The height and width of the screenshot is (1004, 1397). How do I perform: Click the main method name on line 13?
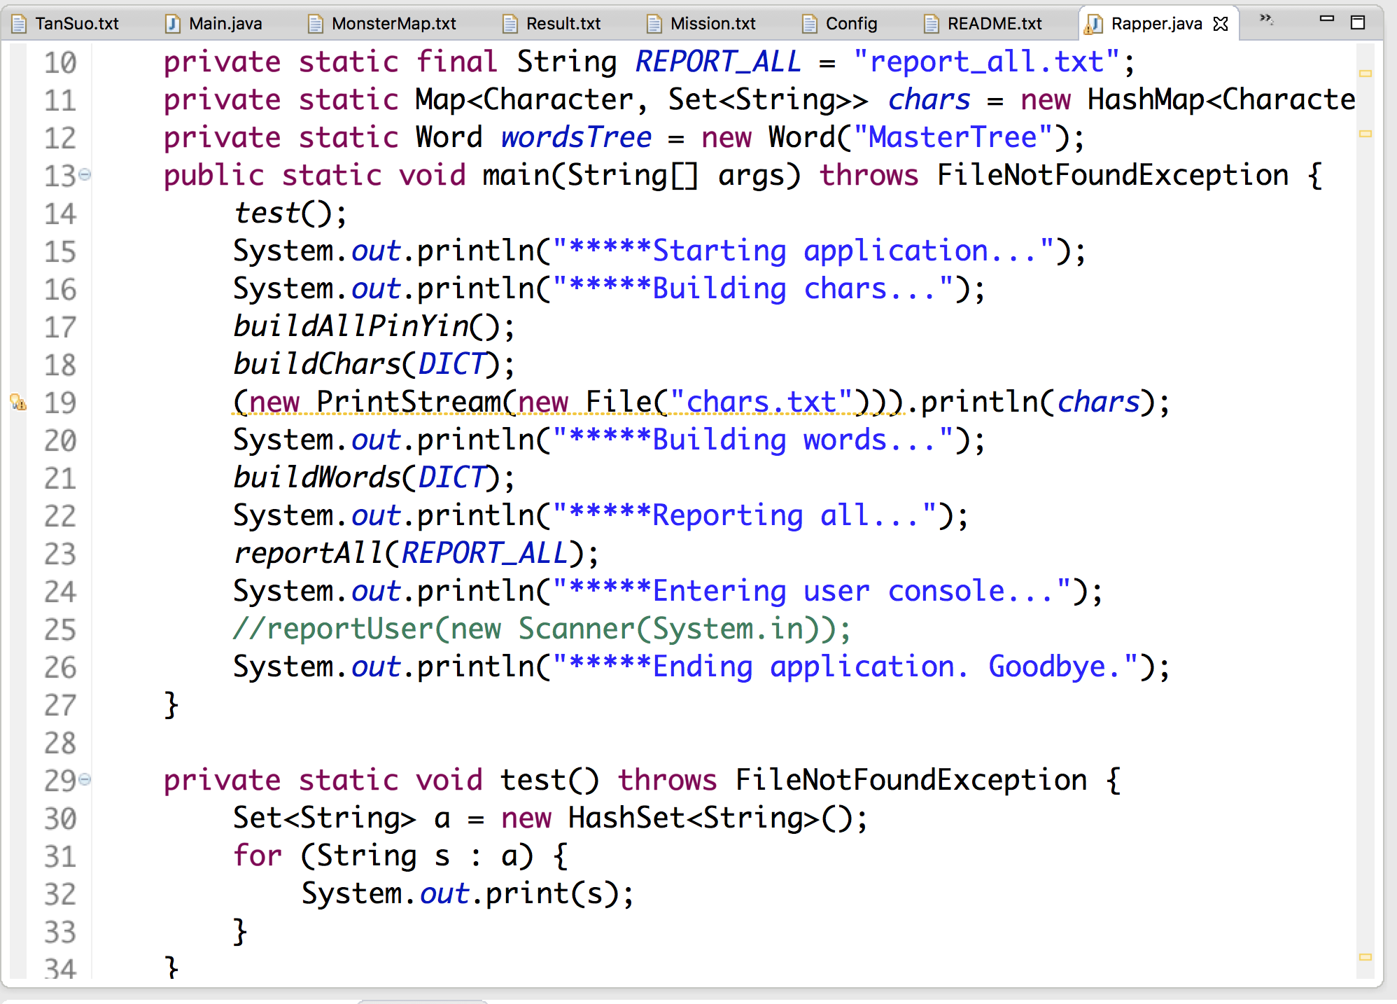[x=516, y=175]
